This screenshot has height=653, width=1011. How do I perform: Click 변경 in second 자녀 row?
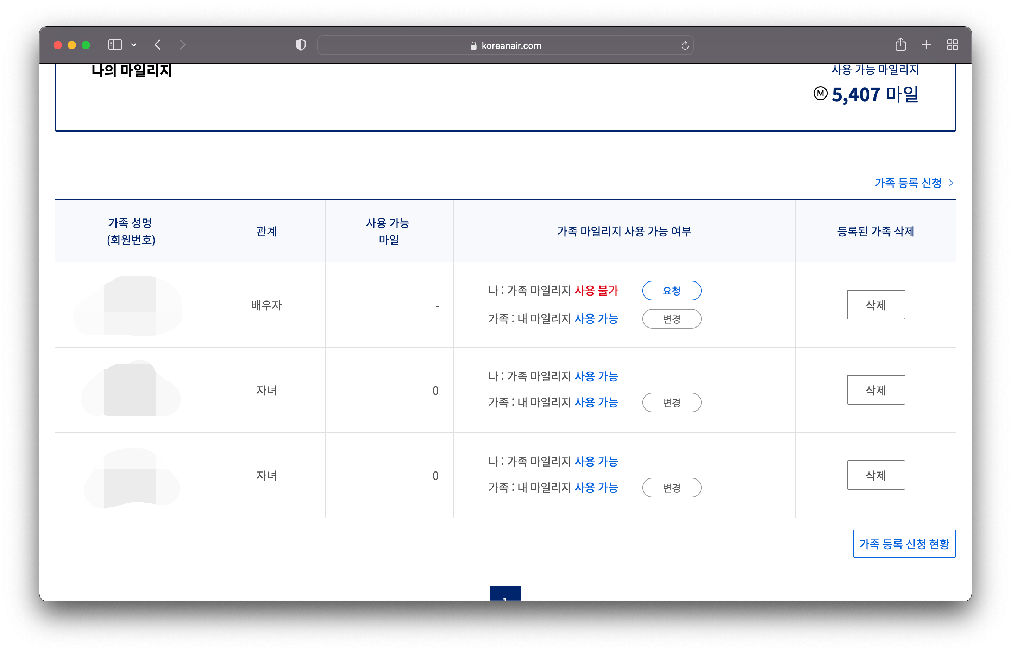(x=671, y=488)
